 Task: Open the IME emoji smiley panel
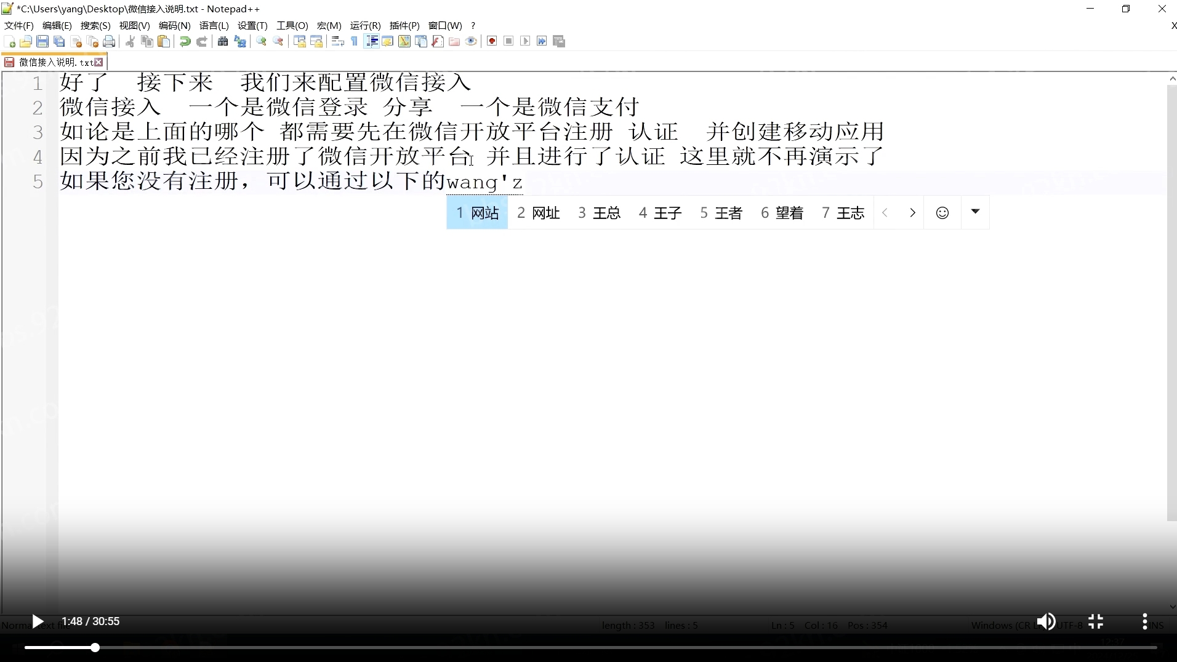pyautogui.click(x=942, y=213)
